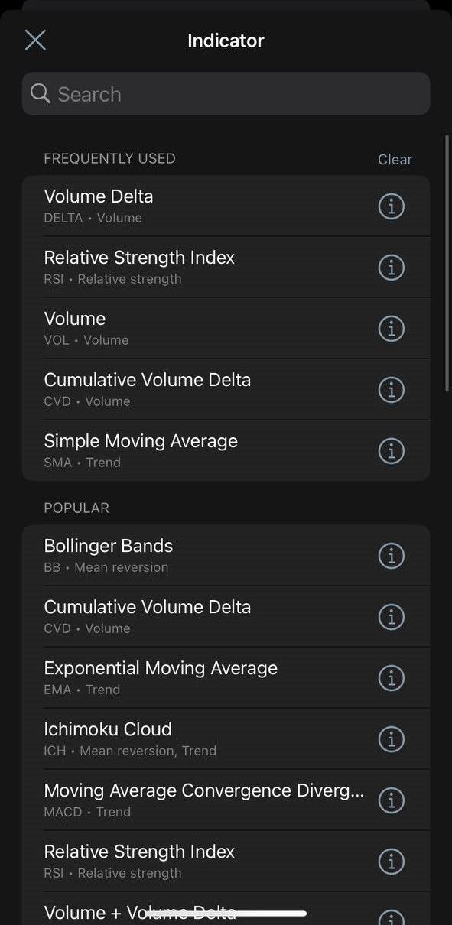Click the vertical scrollbar thumb

[447, 264]
